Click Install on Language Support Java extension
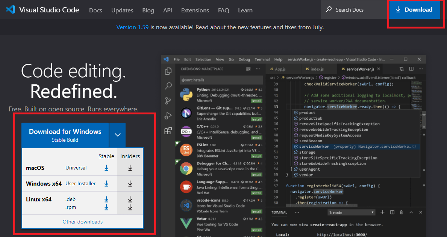Screen dimensions: 447x237 256,193
